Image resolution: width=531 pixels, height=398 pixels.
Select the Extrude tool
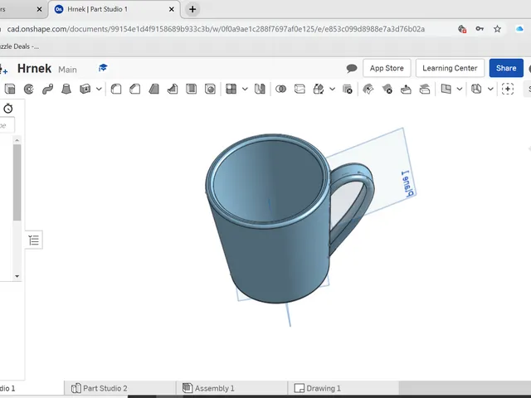coord(10,89)
